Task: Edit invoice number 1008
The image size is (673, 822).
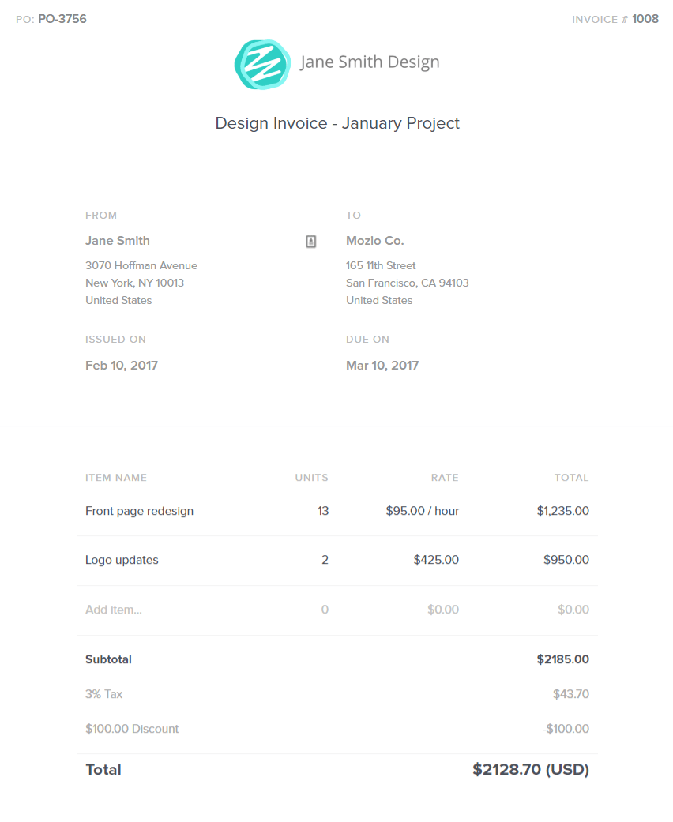Action: (645, 19)
